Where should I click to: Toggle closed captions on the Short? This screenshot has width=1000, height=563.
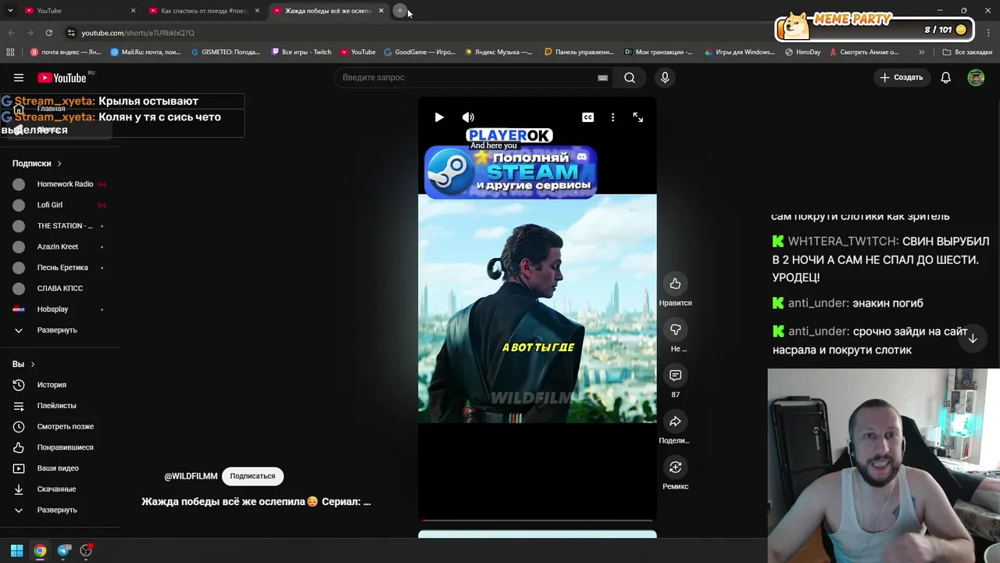[587, 117]
